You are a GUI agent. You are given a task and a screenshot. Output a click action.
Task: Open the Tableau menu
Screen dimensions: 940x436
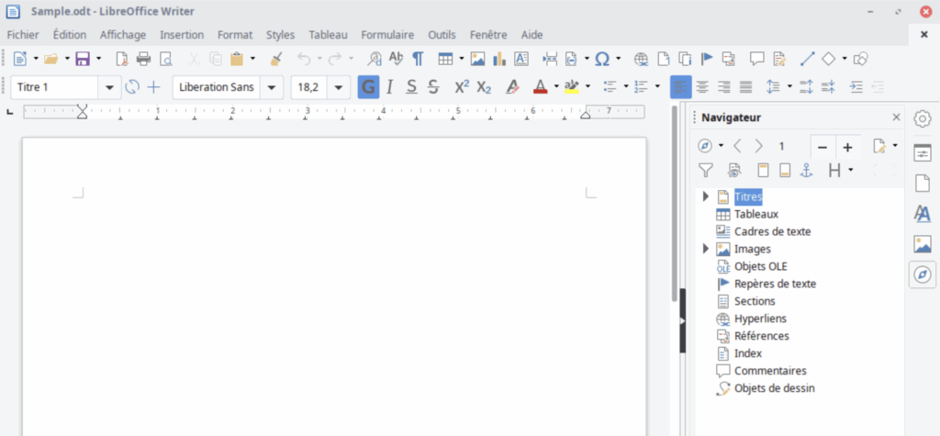pos(328,35)
